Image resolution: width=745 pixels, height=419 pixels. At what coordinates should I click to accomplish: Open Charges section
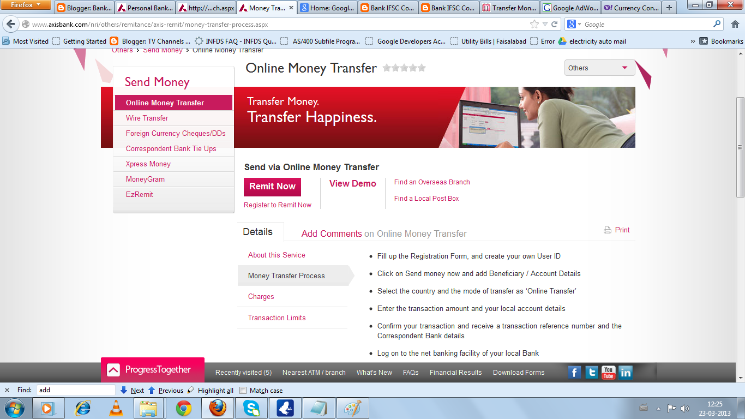pyautogui.click(x=261, y=297)
